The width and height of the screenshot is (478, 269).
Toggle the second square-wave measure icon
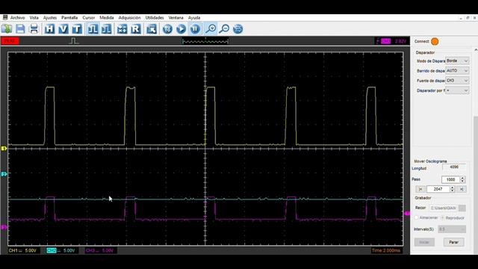[106, 29]
